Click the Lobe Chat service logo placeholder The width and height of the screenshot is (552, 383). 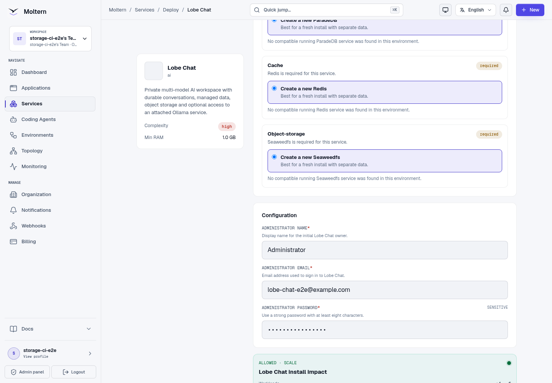pos(154,71)
